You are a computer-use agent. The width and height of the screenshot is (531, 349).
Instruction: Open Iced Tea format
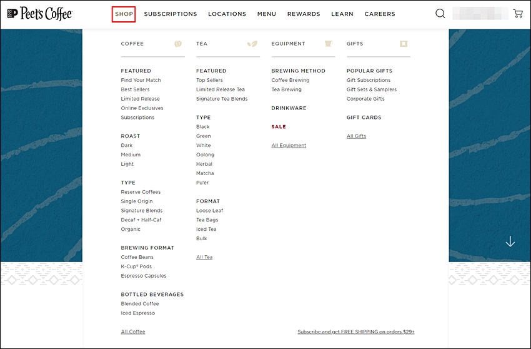206,230
